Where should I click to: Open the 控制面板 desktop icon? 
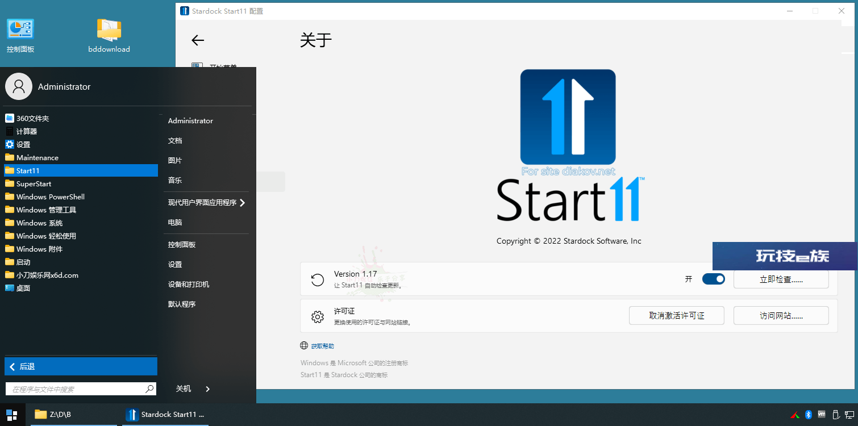20,36
